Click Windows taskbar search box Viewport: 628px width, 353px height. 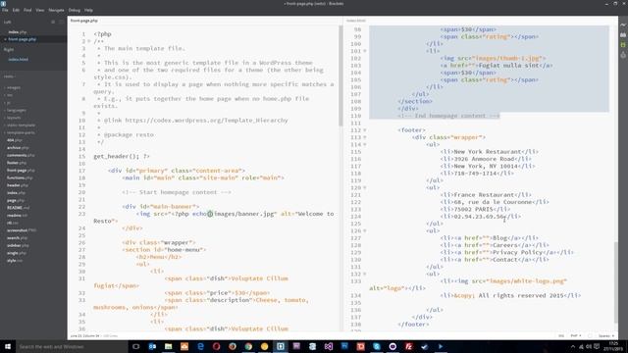72,346
